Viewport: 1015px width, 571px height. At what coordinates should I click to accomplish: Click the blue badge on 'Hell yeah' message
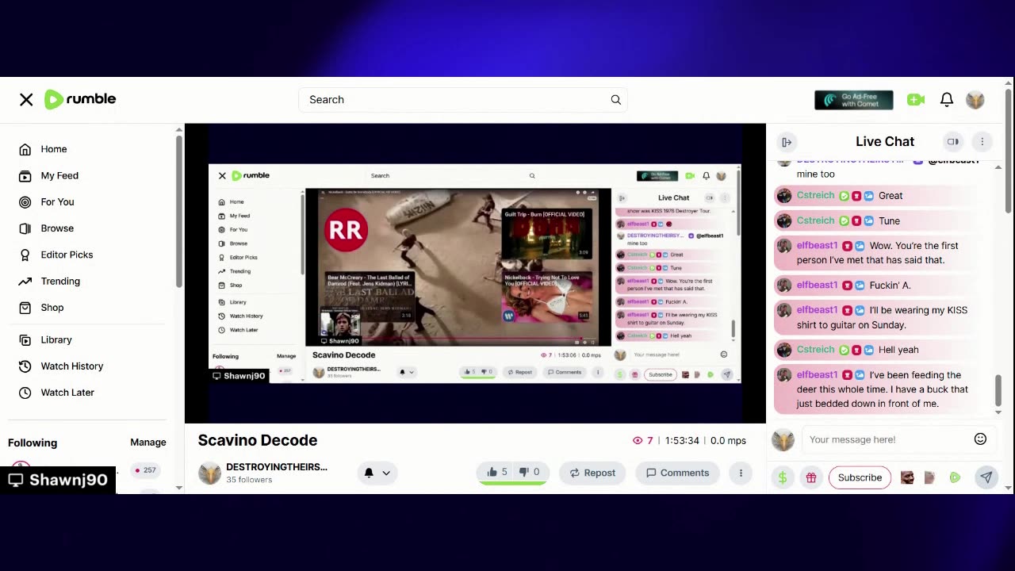pyautogui.click(x=869, y=350)
